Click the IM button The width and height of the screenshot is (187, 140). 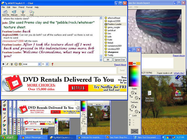coord(108,60)
